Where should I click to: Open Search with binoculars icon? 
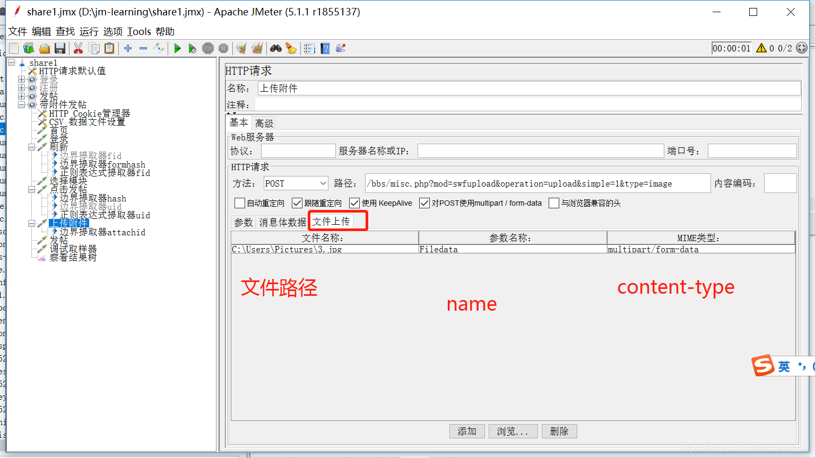[x=275, y=48]
